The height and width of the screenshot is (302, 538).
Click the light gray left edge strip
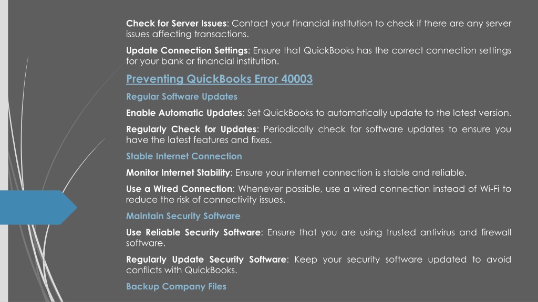[4, 151]
